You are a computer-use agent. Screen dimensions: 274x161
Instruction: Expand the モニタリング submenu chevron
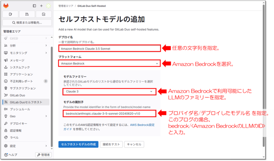click(x=46, y=53)
